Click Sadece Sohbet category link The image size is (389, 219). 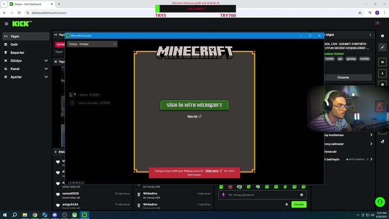click(333, 54)
